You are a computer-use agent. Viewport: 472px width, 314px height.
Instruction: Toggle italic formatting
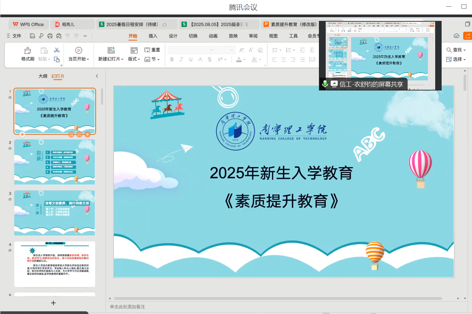pos(181,59)
